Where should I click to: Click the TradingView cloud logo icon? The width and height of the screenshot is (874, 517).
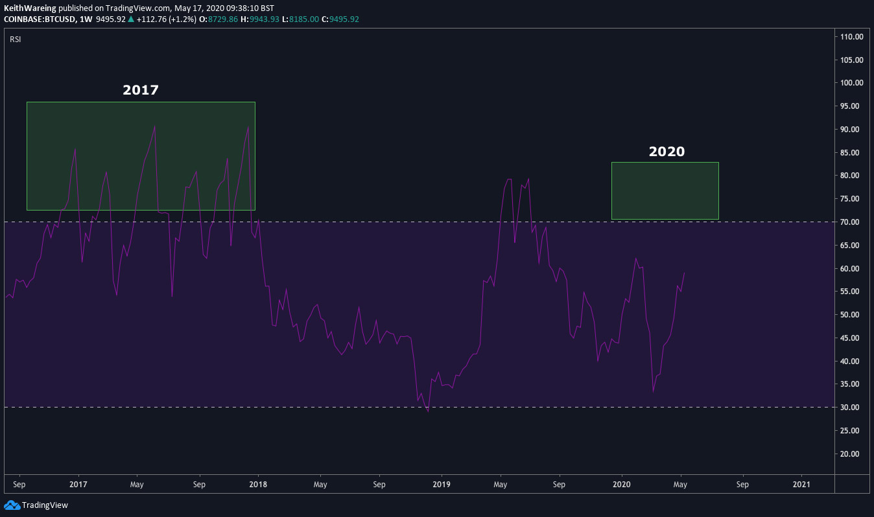click(x=12, y=505)
